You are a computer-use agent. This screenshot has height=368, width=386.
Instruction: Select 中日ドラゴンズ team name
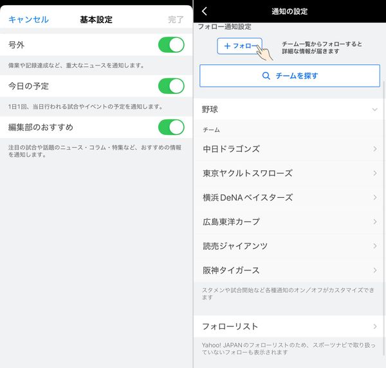point(231,149)
